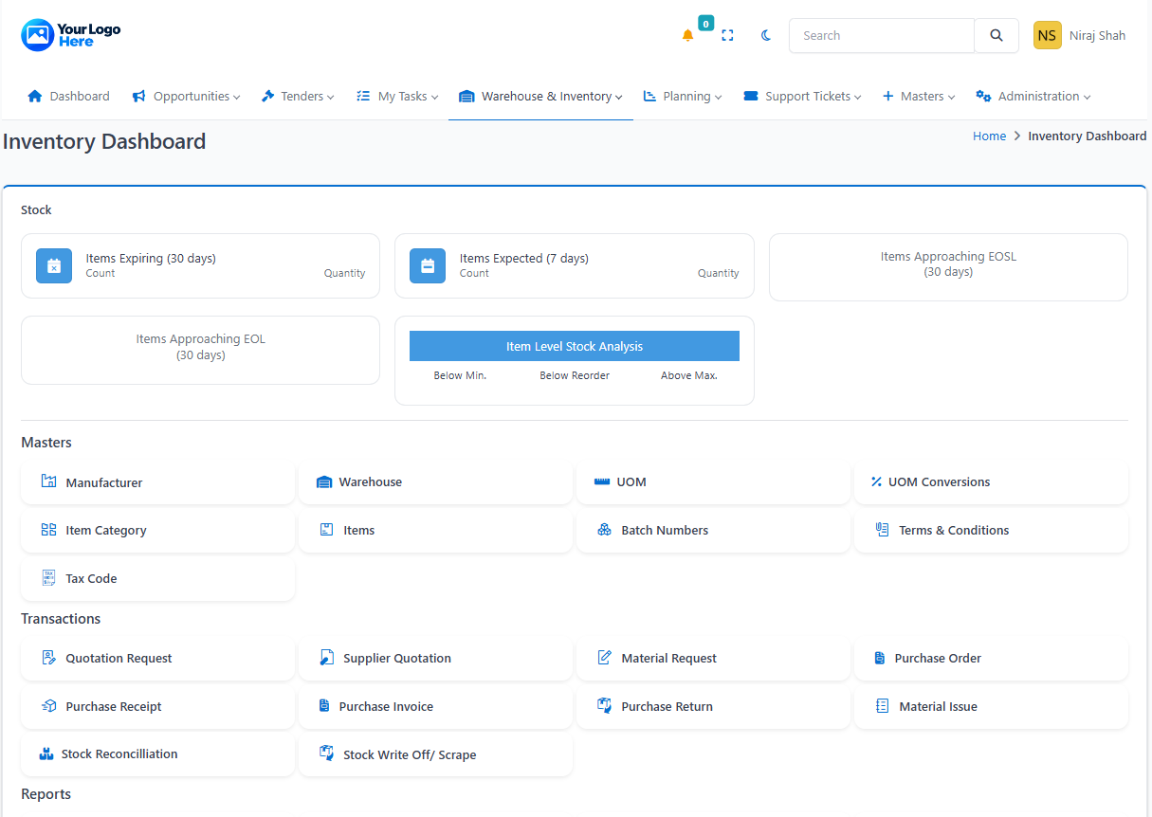Click the Terms & Conditions document icon

882,530
